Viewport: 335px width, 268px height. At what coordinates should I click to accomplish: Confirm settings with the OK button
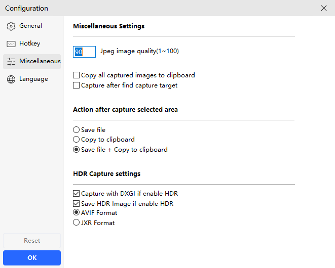tap(32, 258)
